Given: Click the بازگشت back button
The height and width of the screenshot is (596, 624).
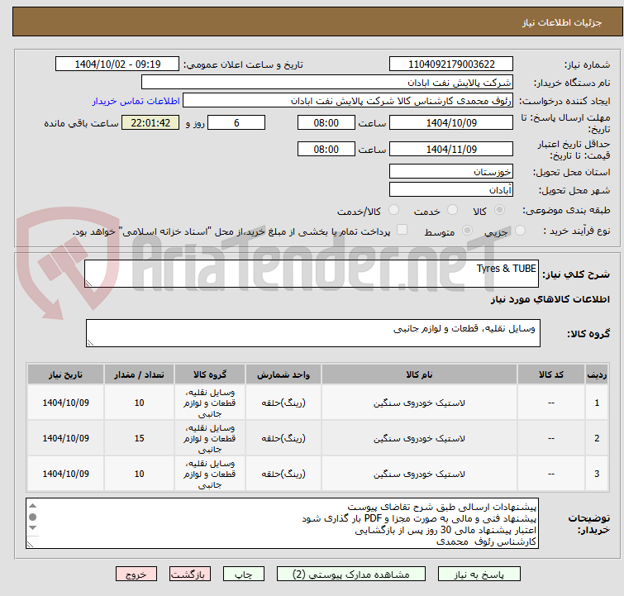Looking at the screenshot, I should [x=189, y=575].
